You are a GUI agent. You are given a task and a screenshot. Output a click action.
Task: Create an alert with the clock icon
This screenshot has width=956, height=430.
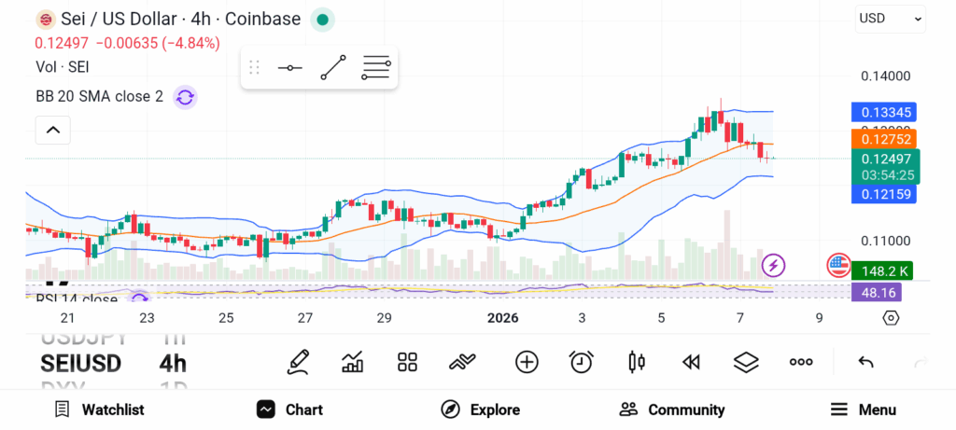point(582,362)
